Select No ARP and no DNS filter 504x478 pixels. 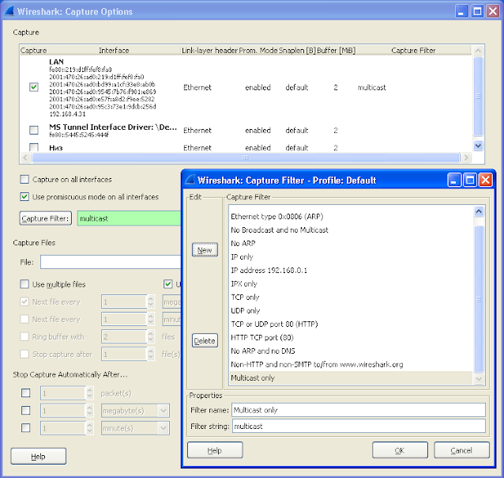coord(352,351)
